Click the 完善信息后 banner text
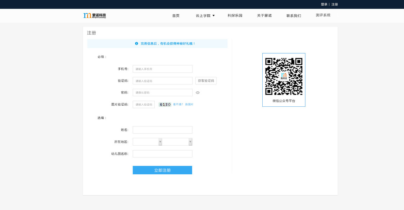Viewport: 404px width, 210px height. pos(168,43)
